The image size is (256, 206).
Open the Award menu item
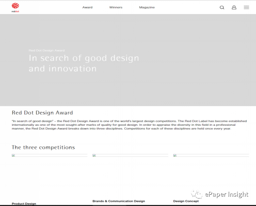87,8
